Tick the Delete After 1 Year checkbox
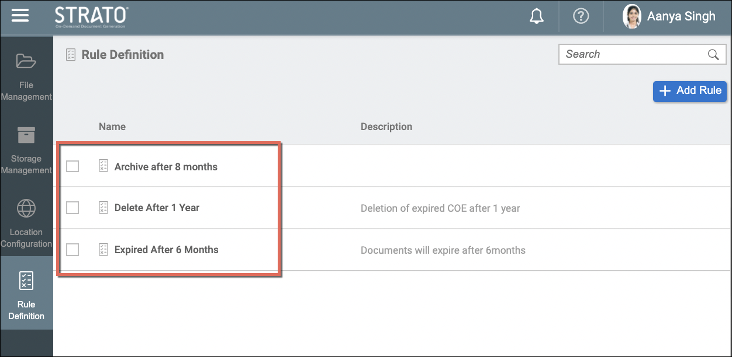Screen dimensions: 732x357 pos(72,208)
